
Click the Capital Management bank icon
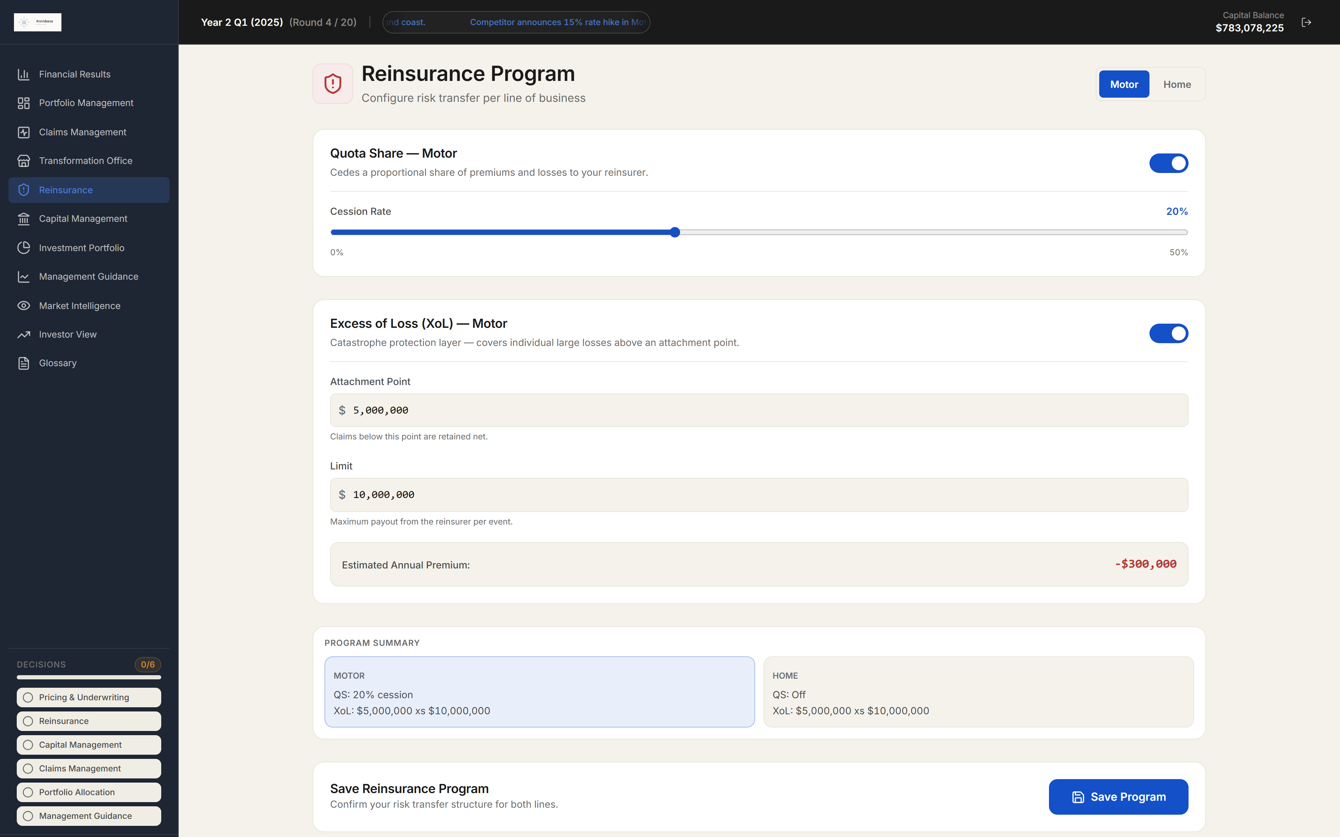click(x=23, y=219)
